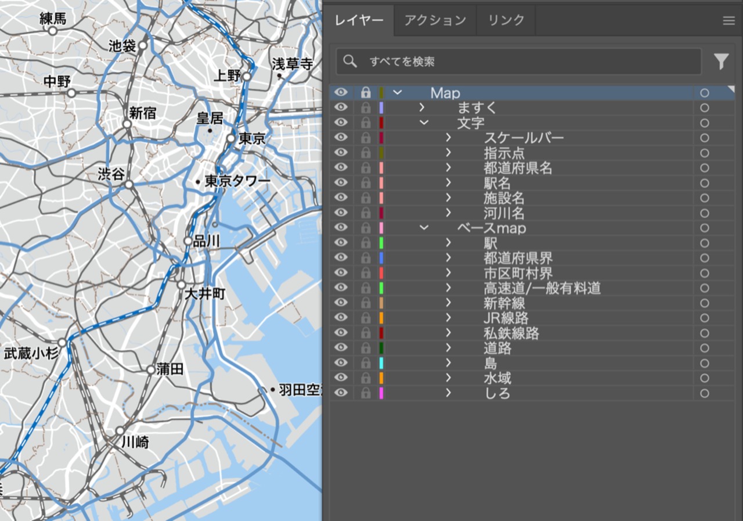The width and height of the screenshot is (743, 521).
Task: Hide the 道路 layer
Action: 341,348
